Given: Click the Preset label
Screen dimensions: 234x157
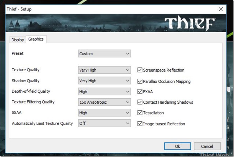Looking at the screenshot, I should tap(18, 53).
